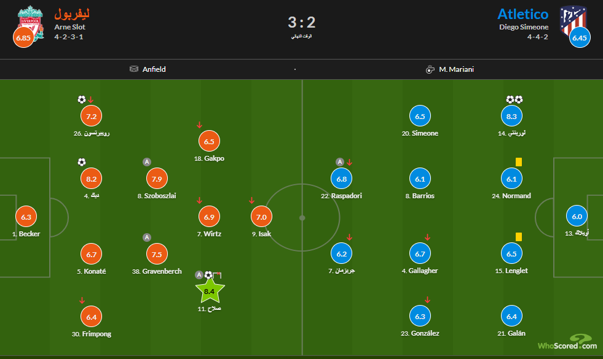603x359 pixels.
Task: Click Liverpool's 6.85 team rating badge
Action: tap(23, 37)
